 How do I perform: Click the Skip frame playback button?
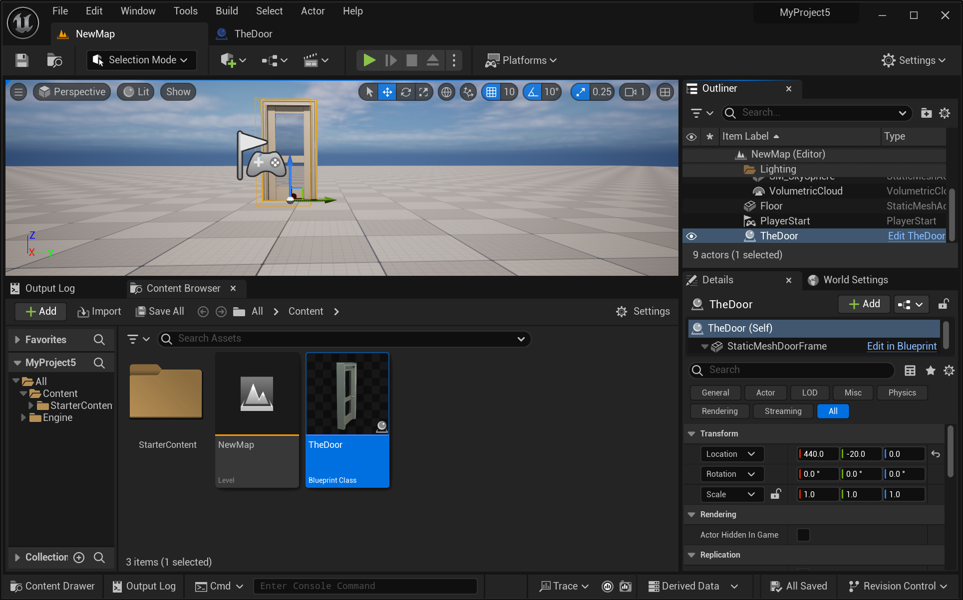(x=391, y=60)
